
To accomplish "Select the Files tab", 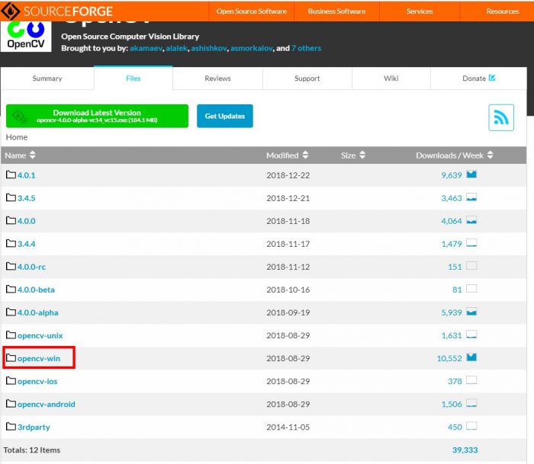I will (x=133, y=78).
